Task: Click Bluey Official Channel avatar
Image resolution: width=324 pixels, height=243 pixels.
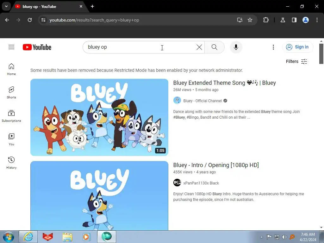Action: click(x=177, y=101)
